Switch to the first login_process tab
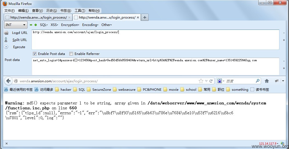The image size is (289, 149). pos(38,17)
